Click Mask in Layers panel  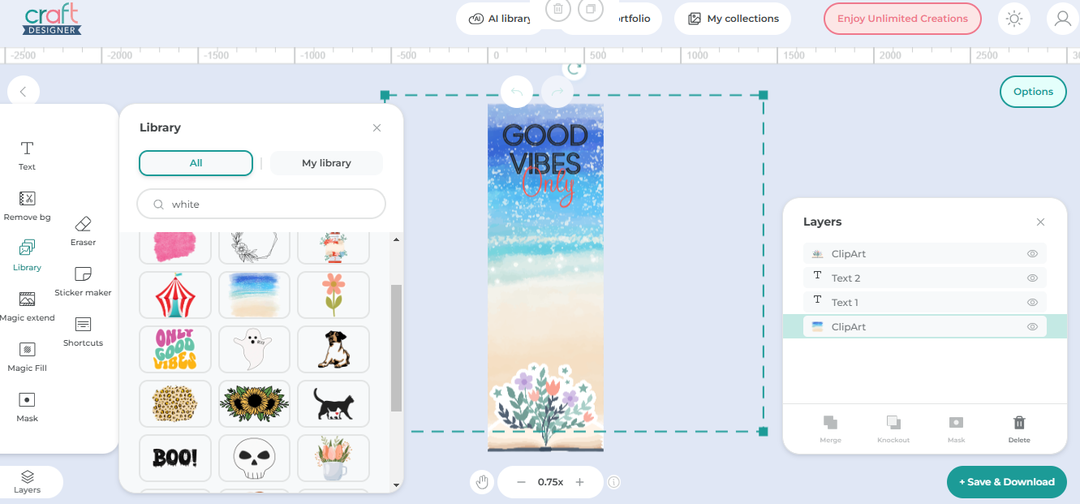pos(956,429)
